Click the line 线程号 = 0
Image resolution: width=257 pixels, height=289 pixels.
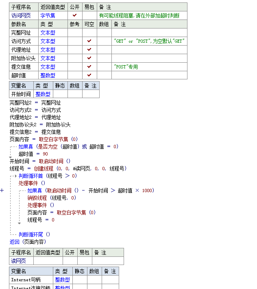click(41, 220)
